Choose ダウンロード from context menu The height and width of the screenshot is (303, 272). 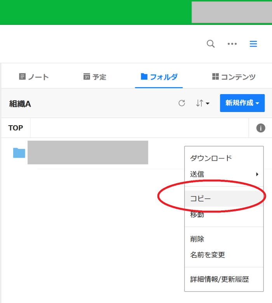(x=224, y=158)
